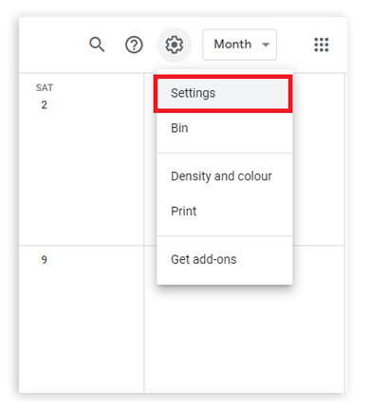Viewport: 371px width, 409px height.
Task: Click the settings gear icon
Action: click(175, 45)
